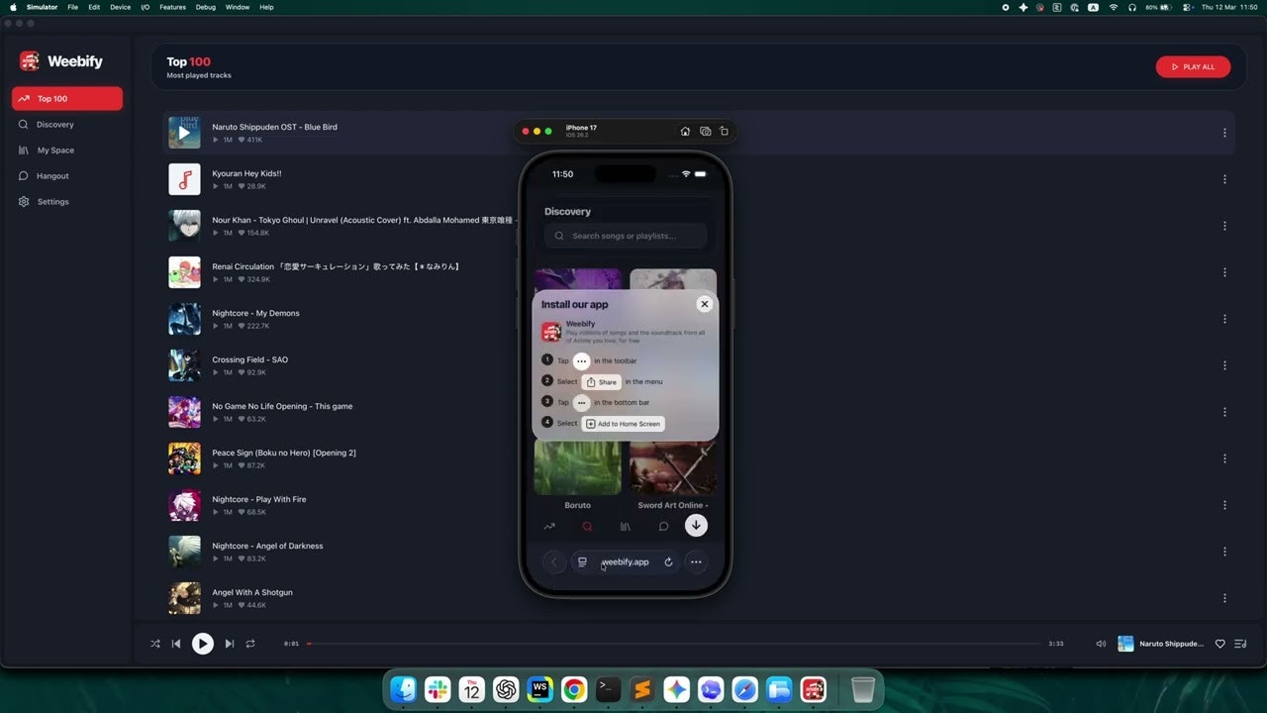This screenshot has height=713, width=1267.
Task: Skip to the next track
Action: pyautogui.click(x=229, y=644)
